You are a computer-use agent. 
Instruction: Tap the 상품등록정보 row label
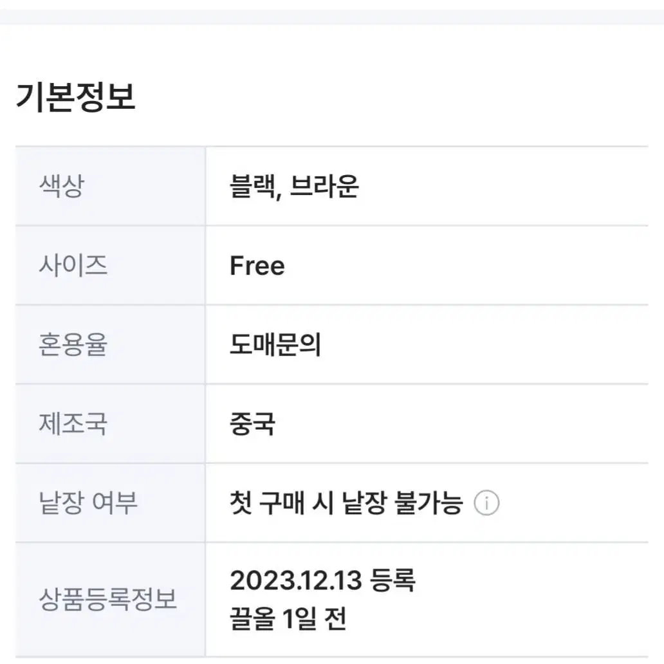[x=107, y=599]
